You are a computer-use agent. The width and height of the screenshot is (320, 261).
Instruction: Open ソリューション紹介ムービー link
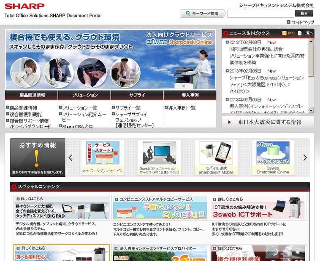(84, 117)
